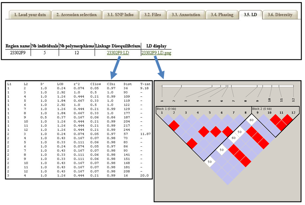Screen dimensions: 305x205
Task: Switch to the '2. Accession selection' tab
Action: (x=76, y=15)
